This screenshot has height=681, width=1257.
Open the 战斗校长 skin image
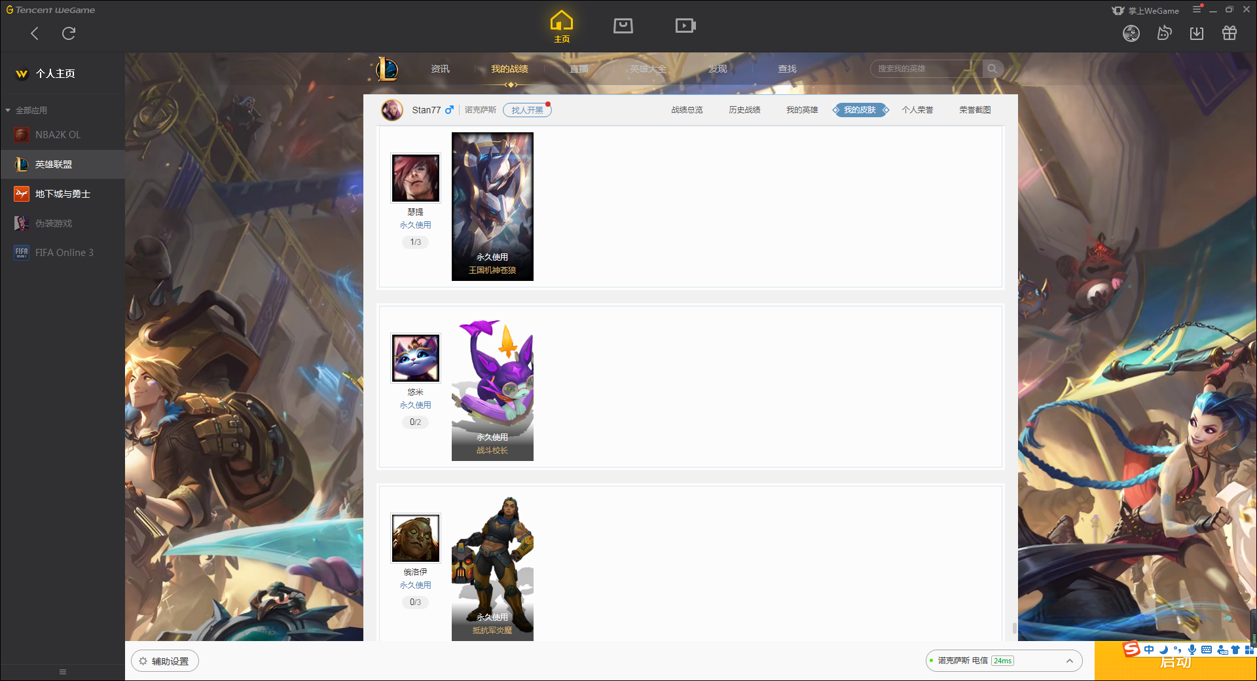point(492,386)
